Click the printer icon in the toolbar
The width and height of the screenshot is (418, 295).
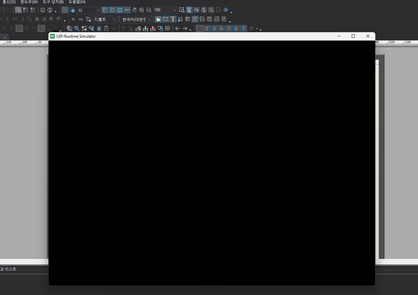pos(43,10)
